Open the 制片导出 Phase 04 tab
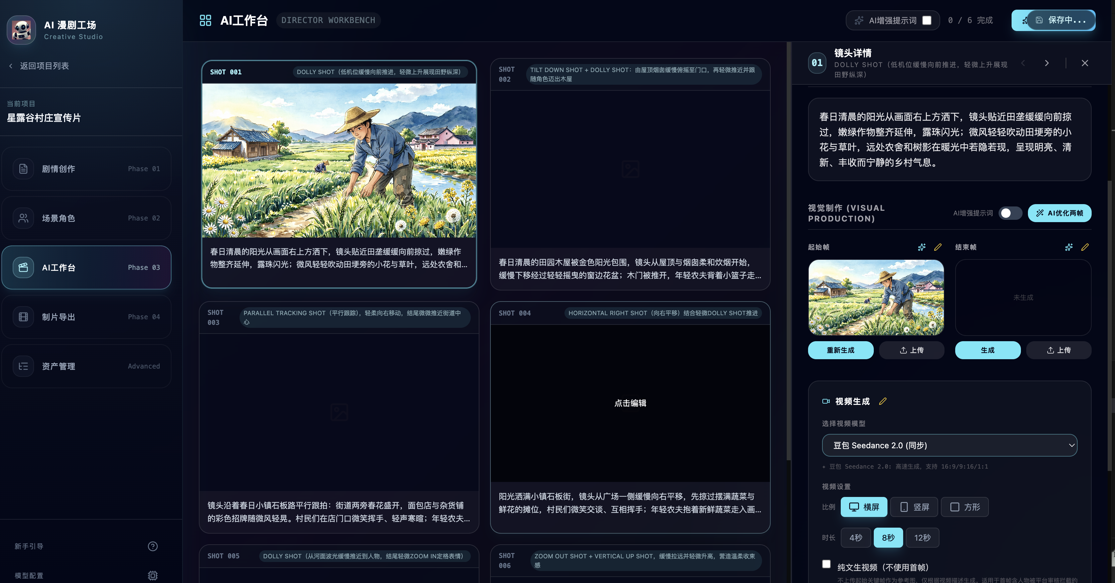Screen dimensions: 1115x583 [x=86, y=317]
